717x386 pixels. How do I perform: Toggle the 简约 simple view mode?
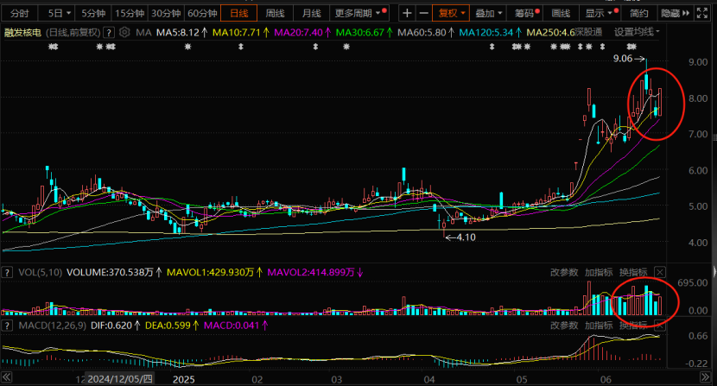click(638, 14)
